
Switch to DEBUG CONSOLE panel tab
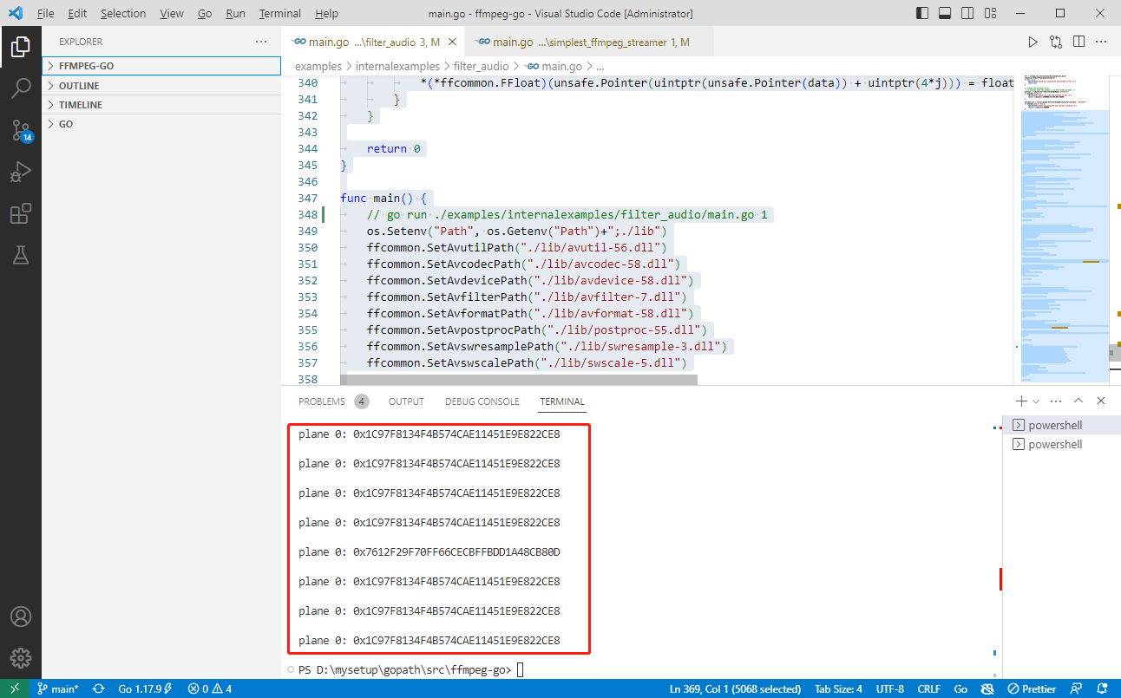[482, 401]
